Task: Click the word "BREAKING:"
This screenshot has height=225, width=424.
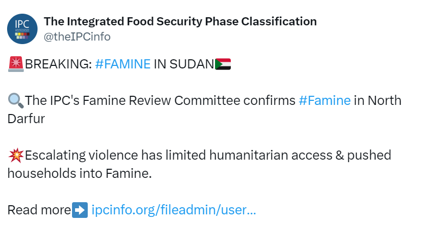Action: pyautogui.click(x=58, y=64)
